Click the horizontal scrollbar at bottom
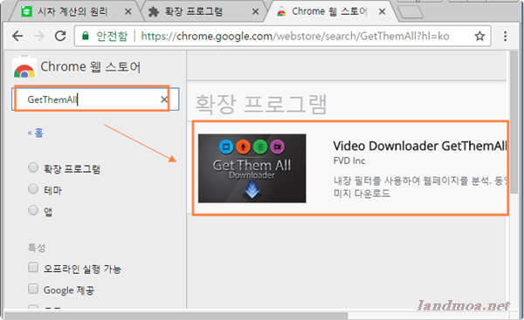 pos(176,316)
